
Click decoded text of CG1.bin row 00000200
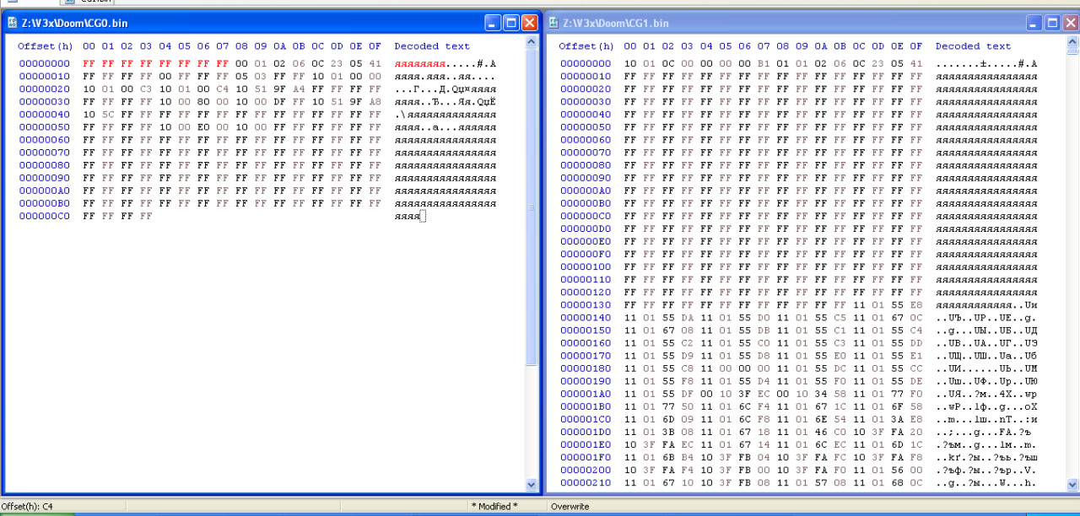[x=986, y=470]
